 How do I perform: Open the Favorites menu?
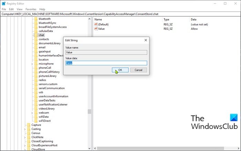point(31,9)
